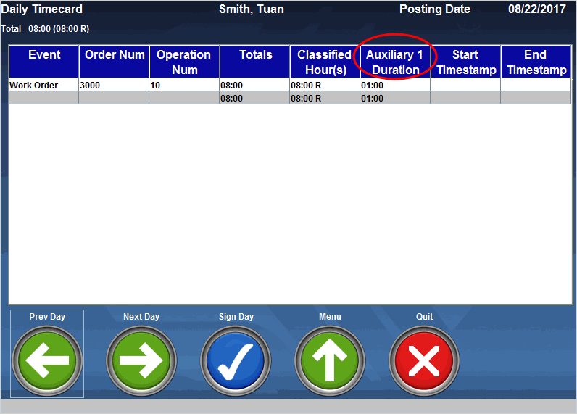Click the Classified Hour(s) column header

pyautogui.click(x=325, y=62)
